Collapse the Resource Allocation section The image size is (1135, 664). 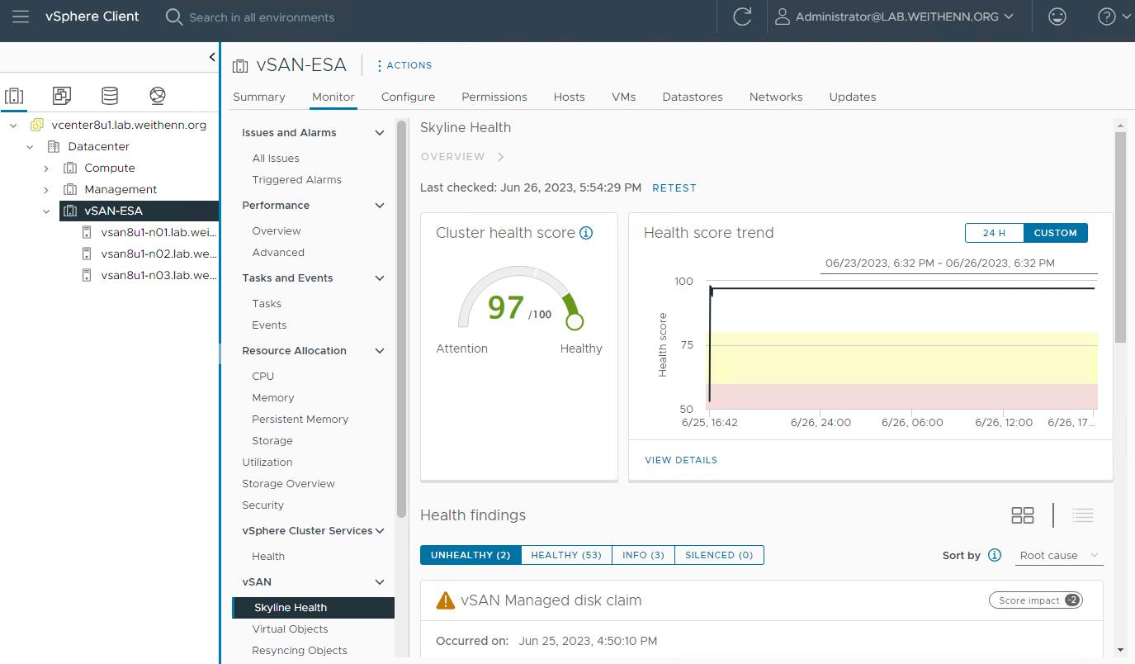pyautogui.click(x=380, y=350)
